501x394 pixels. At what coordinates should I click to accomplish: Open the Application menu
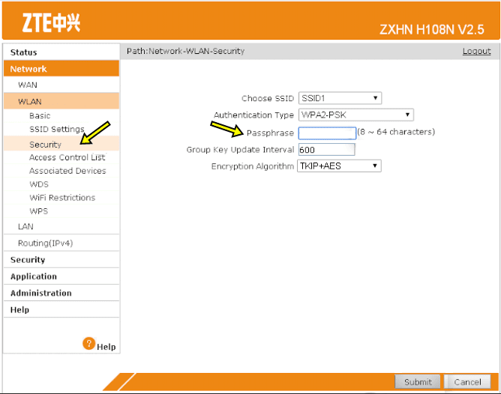(61, 276)
